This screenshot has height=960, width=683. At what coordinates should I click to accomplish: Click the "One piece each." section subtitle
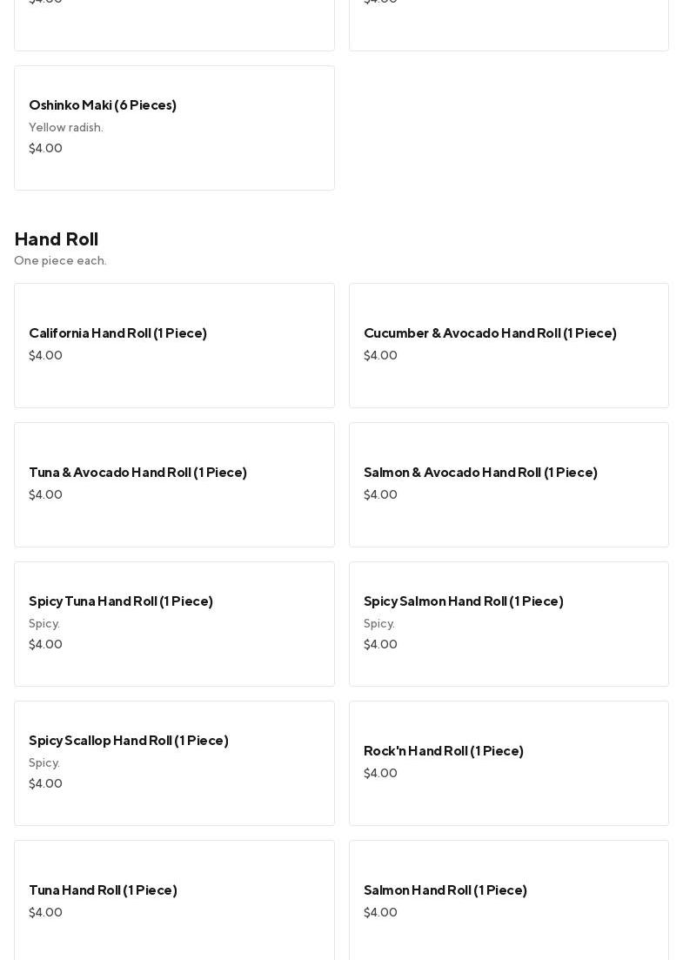pos(60,261)
